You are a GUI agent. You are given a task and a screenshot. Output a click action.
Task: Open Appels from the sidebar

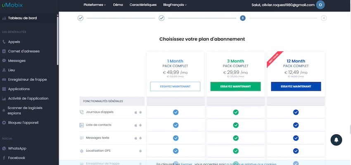coord(14,42)
